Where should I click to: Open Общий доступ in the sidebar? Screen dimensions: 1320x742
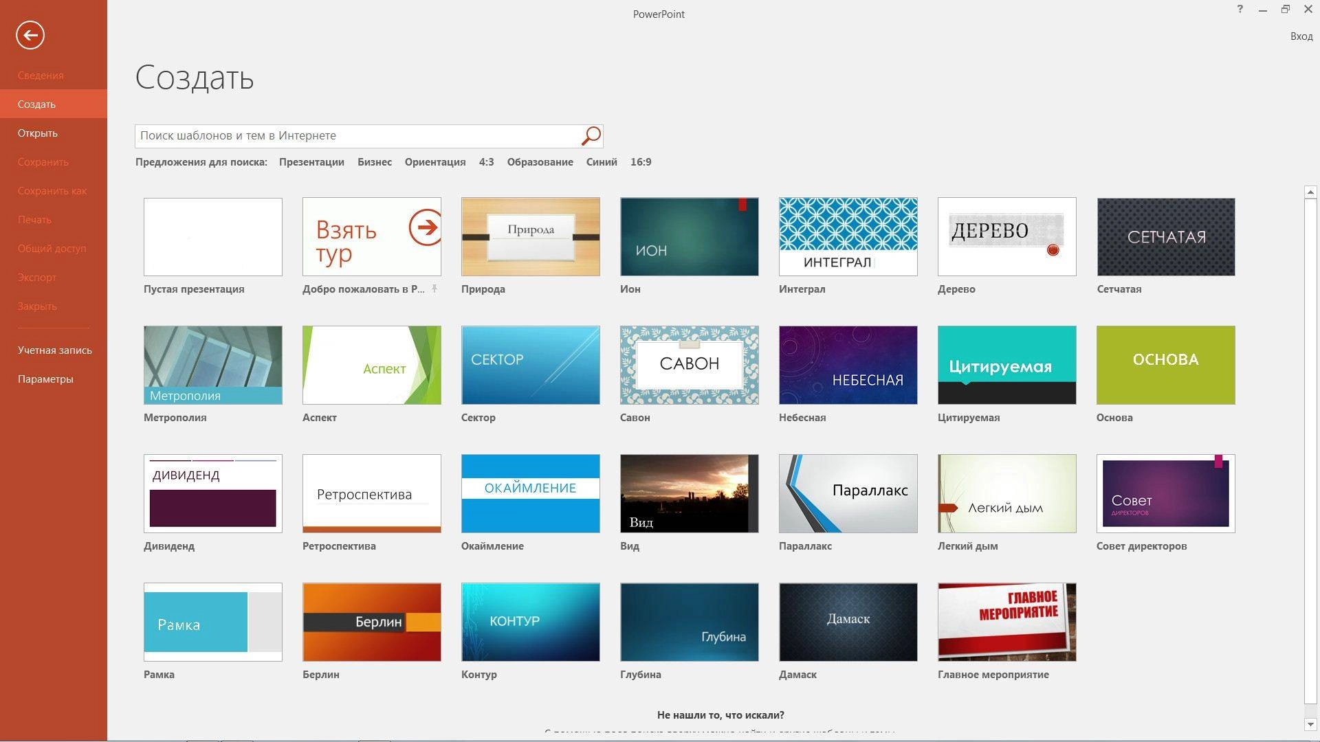(x=52, y=249)
